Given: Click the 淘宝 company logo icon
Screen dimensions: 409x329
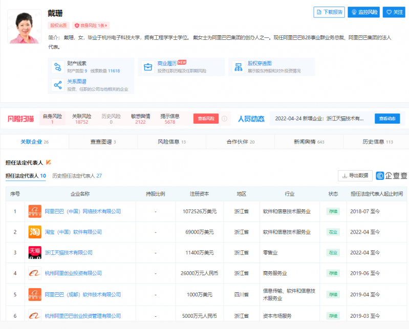Looking at the screenshot, I should 35,232.
